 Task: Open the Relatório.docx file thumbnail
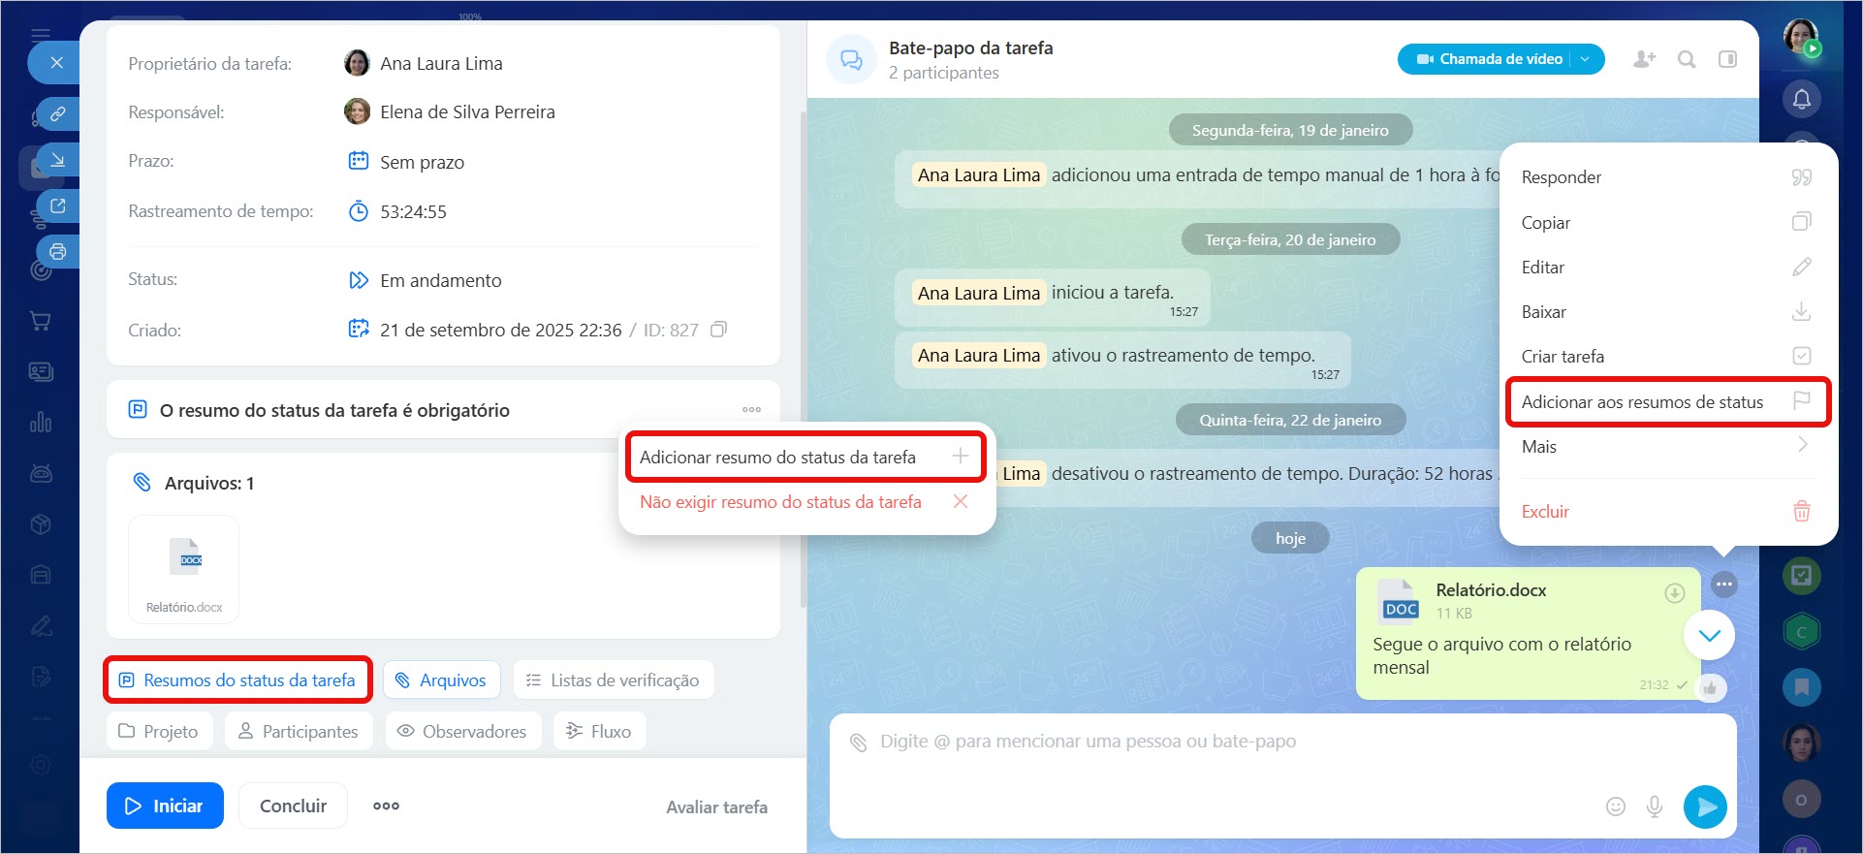click(184, 569)
